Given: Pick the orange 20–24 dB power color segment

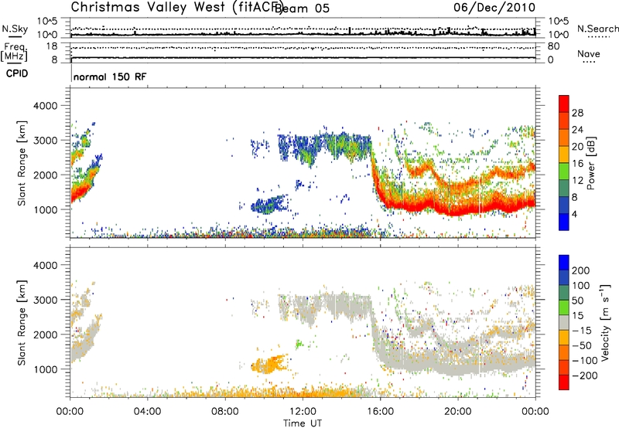Looking at the screenshot, I should [564, 138].
